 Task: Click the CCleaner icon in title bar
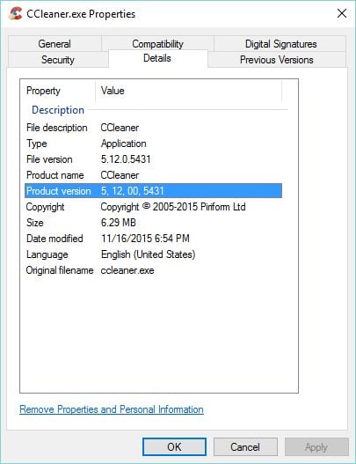[15, 13]
